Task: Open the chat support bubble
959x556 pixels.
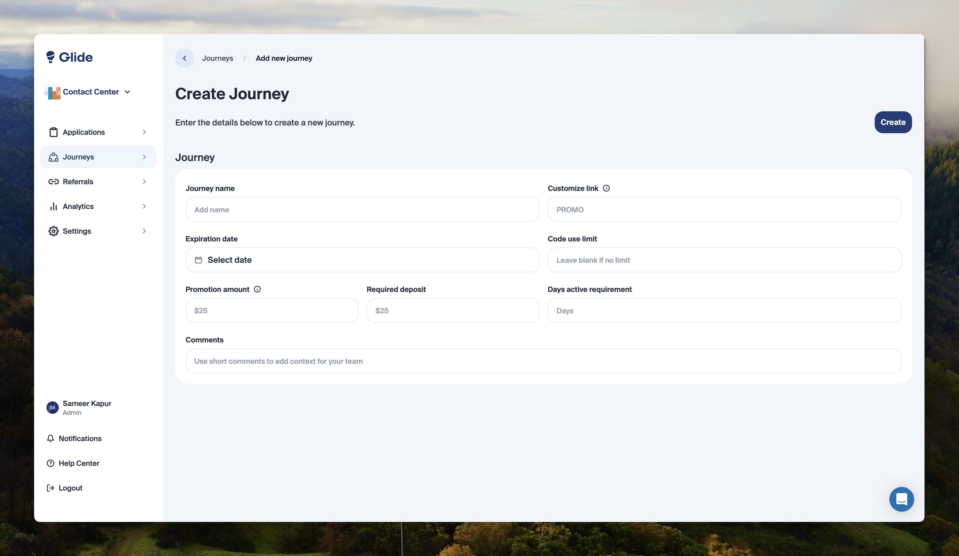Action: click(901, 499)
